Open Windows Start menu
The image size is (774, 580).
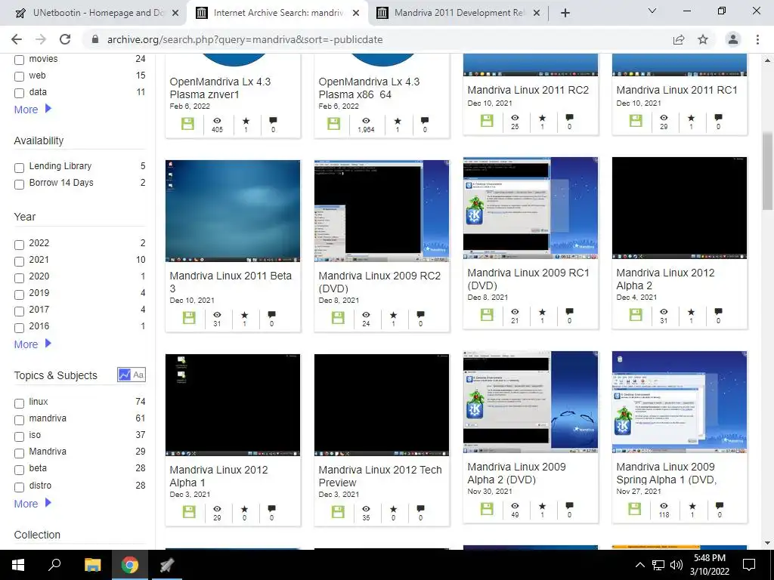pos(18,565)
